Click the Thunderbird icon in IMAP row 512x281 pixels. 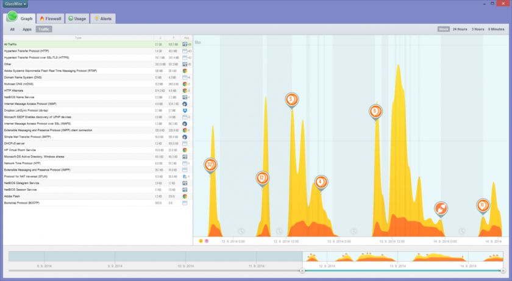pos(185,104)
